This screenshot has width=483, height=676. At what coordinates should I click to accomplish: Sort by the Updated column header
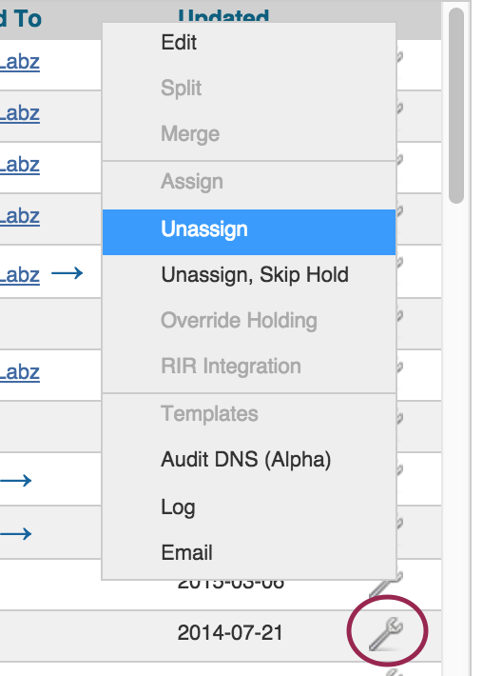223,17
